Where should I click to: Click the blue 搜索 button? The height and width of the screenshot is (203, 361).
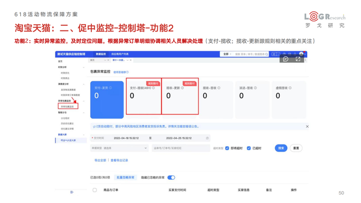(x=281, y=148)
